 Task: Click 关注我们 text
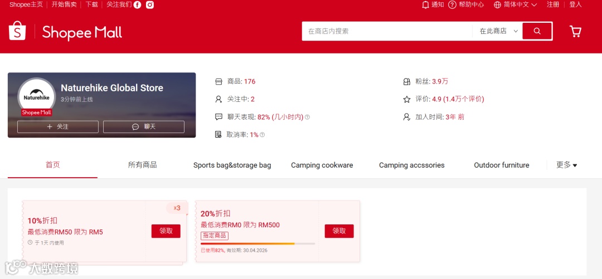[x=119, y=4]
